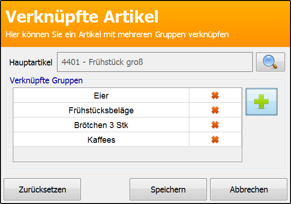Add a linked group with green plus
291x204 pixels.
click(262, 102)
